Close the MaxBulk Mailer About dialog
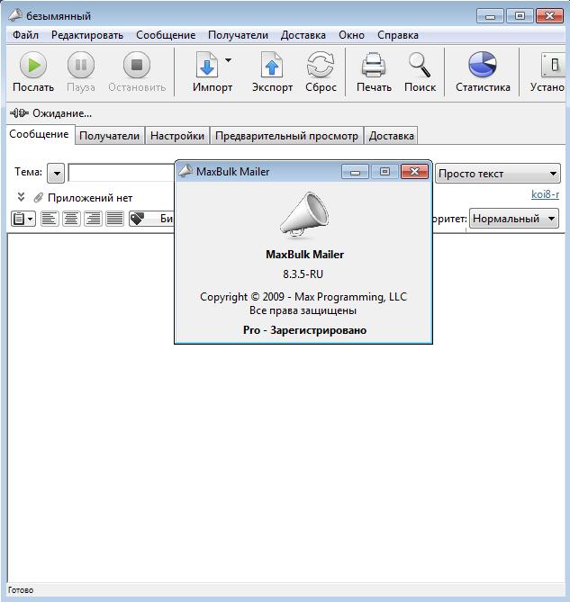This screenshot has width=570, height=602. point(414,172)
